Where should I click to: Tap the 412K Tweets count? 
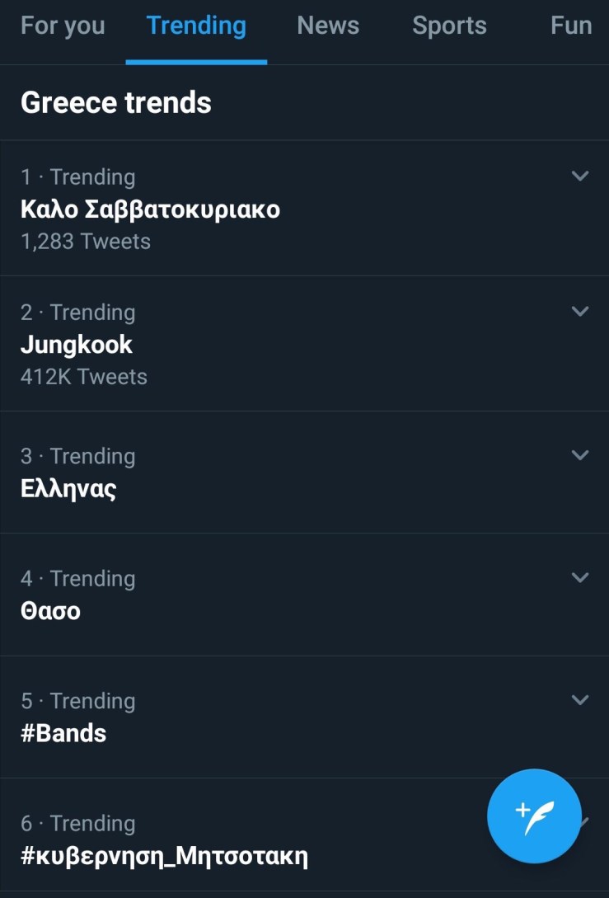point(84,377)
